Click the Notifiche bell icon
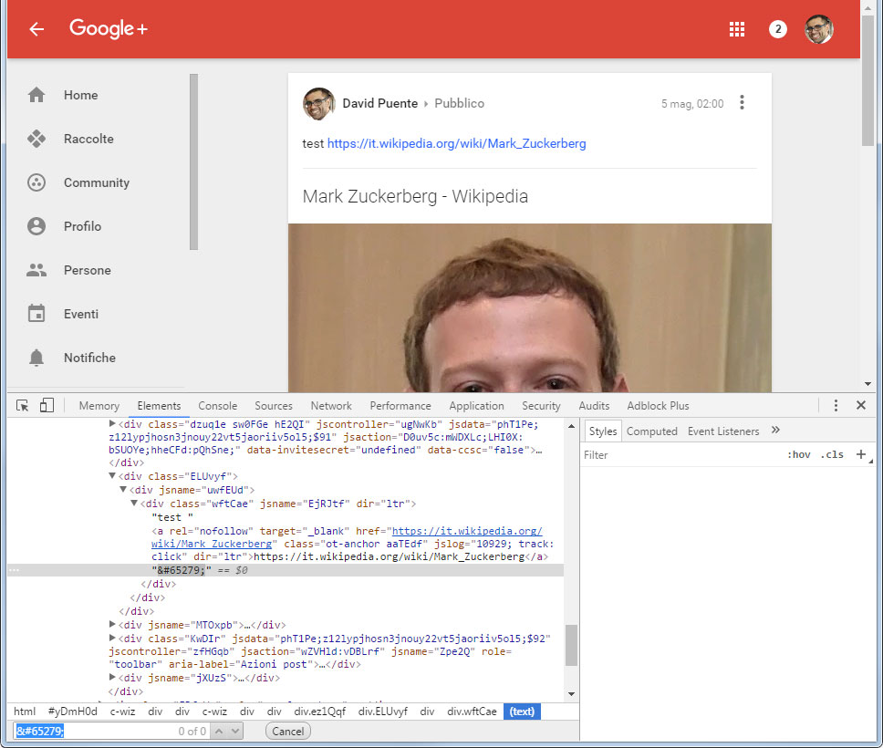Screen dimensions: 883x748 coord(36,358)
